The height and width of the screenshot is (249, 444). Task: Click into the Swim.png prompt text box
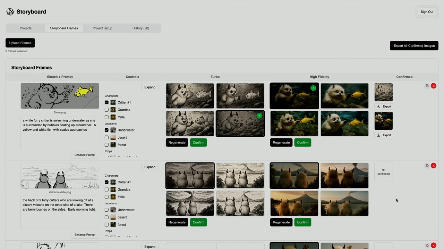(60, 132)
